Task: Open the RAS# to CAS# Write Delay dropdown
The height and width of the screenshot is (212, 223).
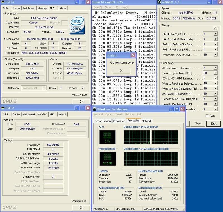Action: (x=215, y=44)
